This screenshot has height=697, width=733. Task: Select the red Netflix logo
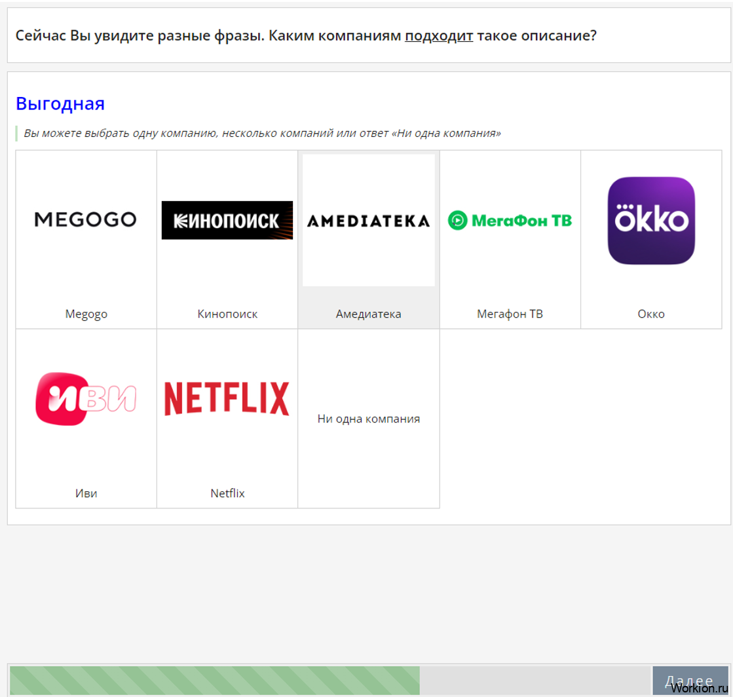click(227, 398)
